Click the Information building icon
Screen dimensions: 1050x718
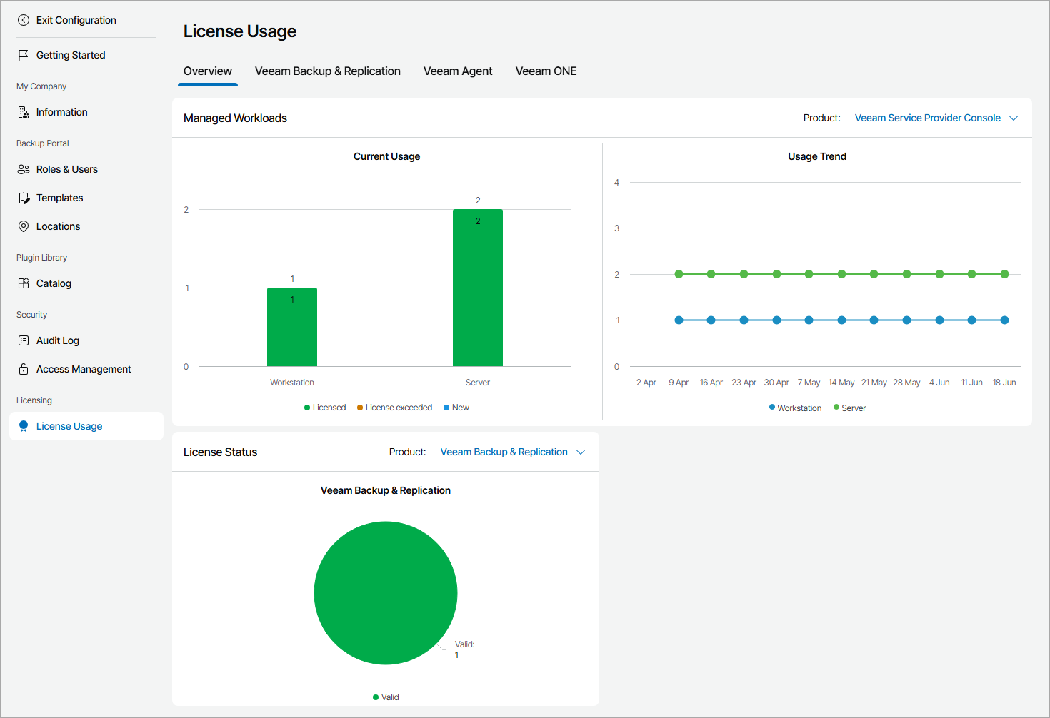tap(24, 112)
